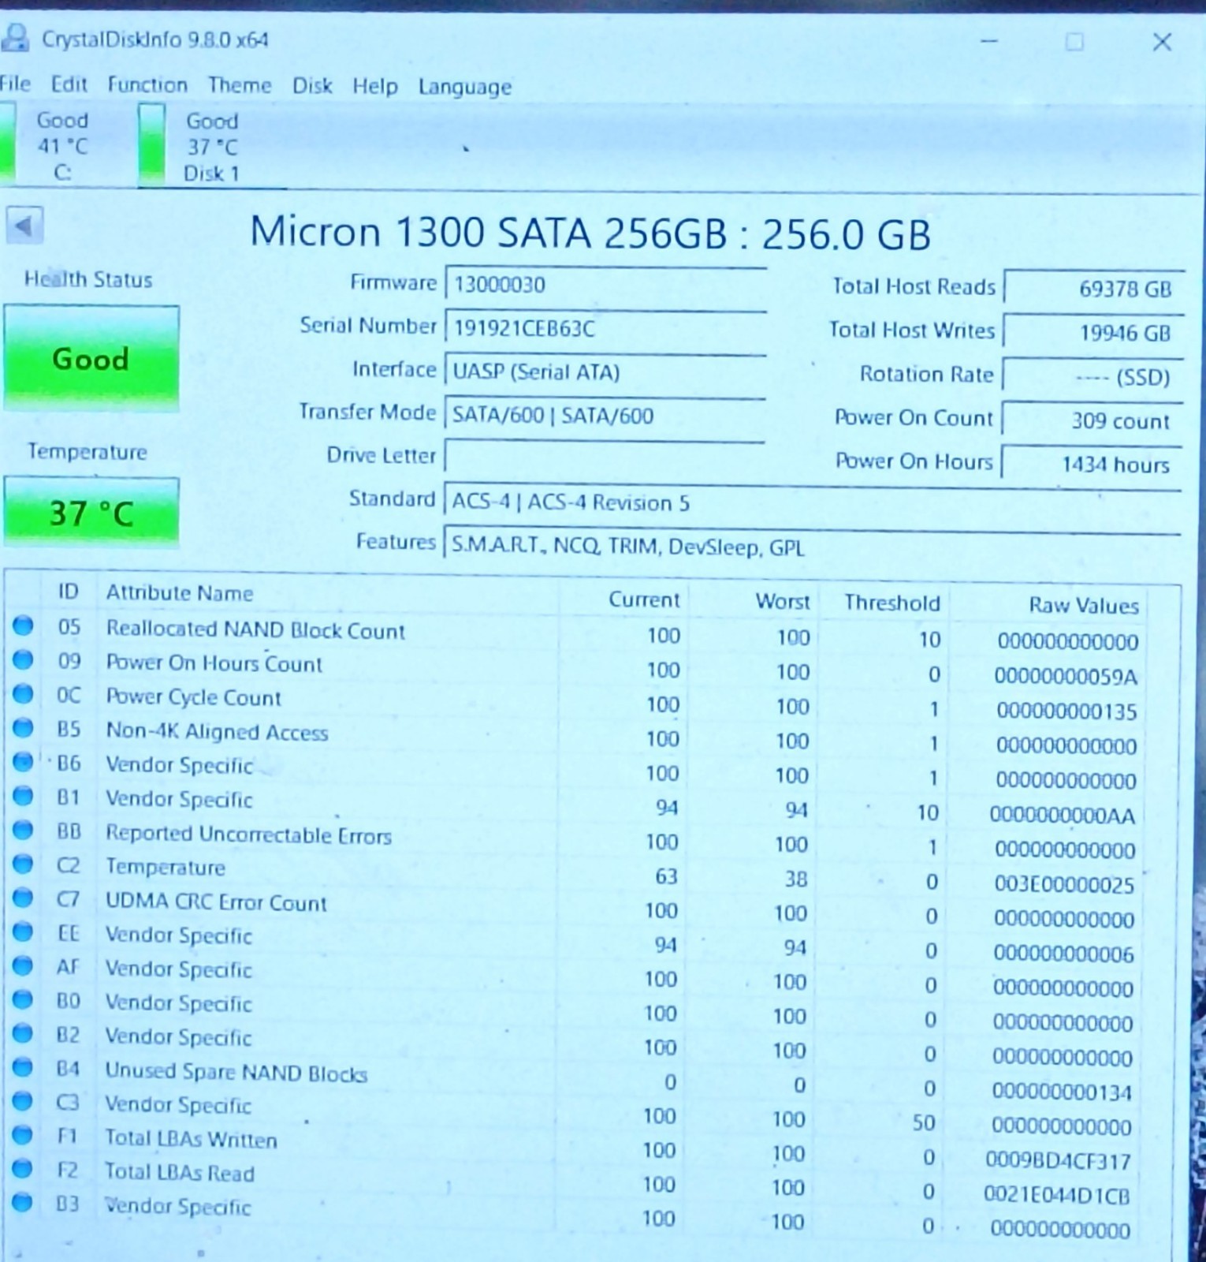This screenshot has height=1262, width=1206.
Task: Click the 37 °C temperature button
Action: pos(91,513)
